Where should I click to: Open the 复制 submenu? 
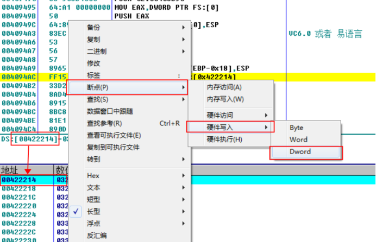point(129,39)
